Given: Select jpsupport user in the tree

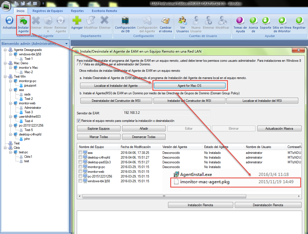Looking at the screenshot, I should click(30, 85).
